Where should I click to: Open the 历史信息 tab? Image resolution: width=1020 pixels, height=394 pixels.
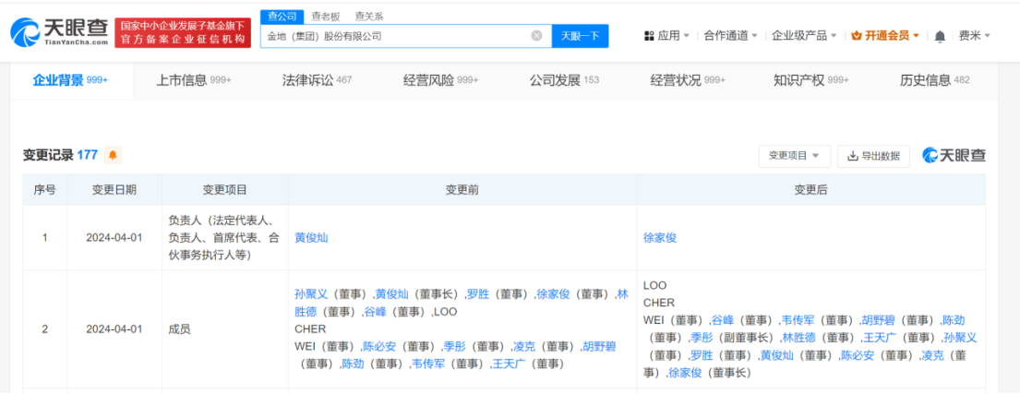click(934, 80)
